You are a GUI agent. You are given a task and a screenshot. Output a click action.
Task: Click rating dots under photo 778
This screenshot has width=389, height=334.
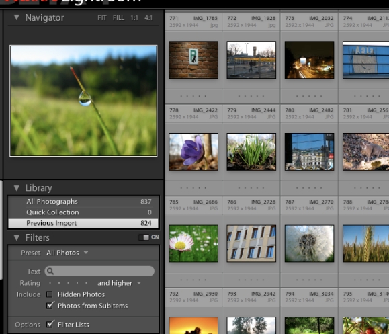(193, 188)
